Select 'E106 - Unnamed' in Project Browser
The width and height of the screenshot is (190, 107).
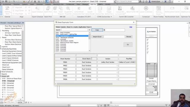(x=8, y=83)
